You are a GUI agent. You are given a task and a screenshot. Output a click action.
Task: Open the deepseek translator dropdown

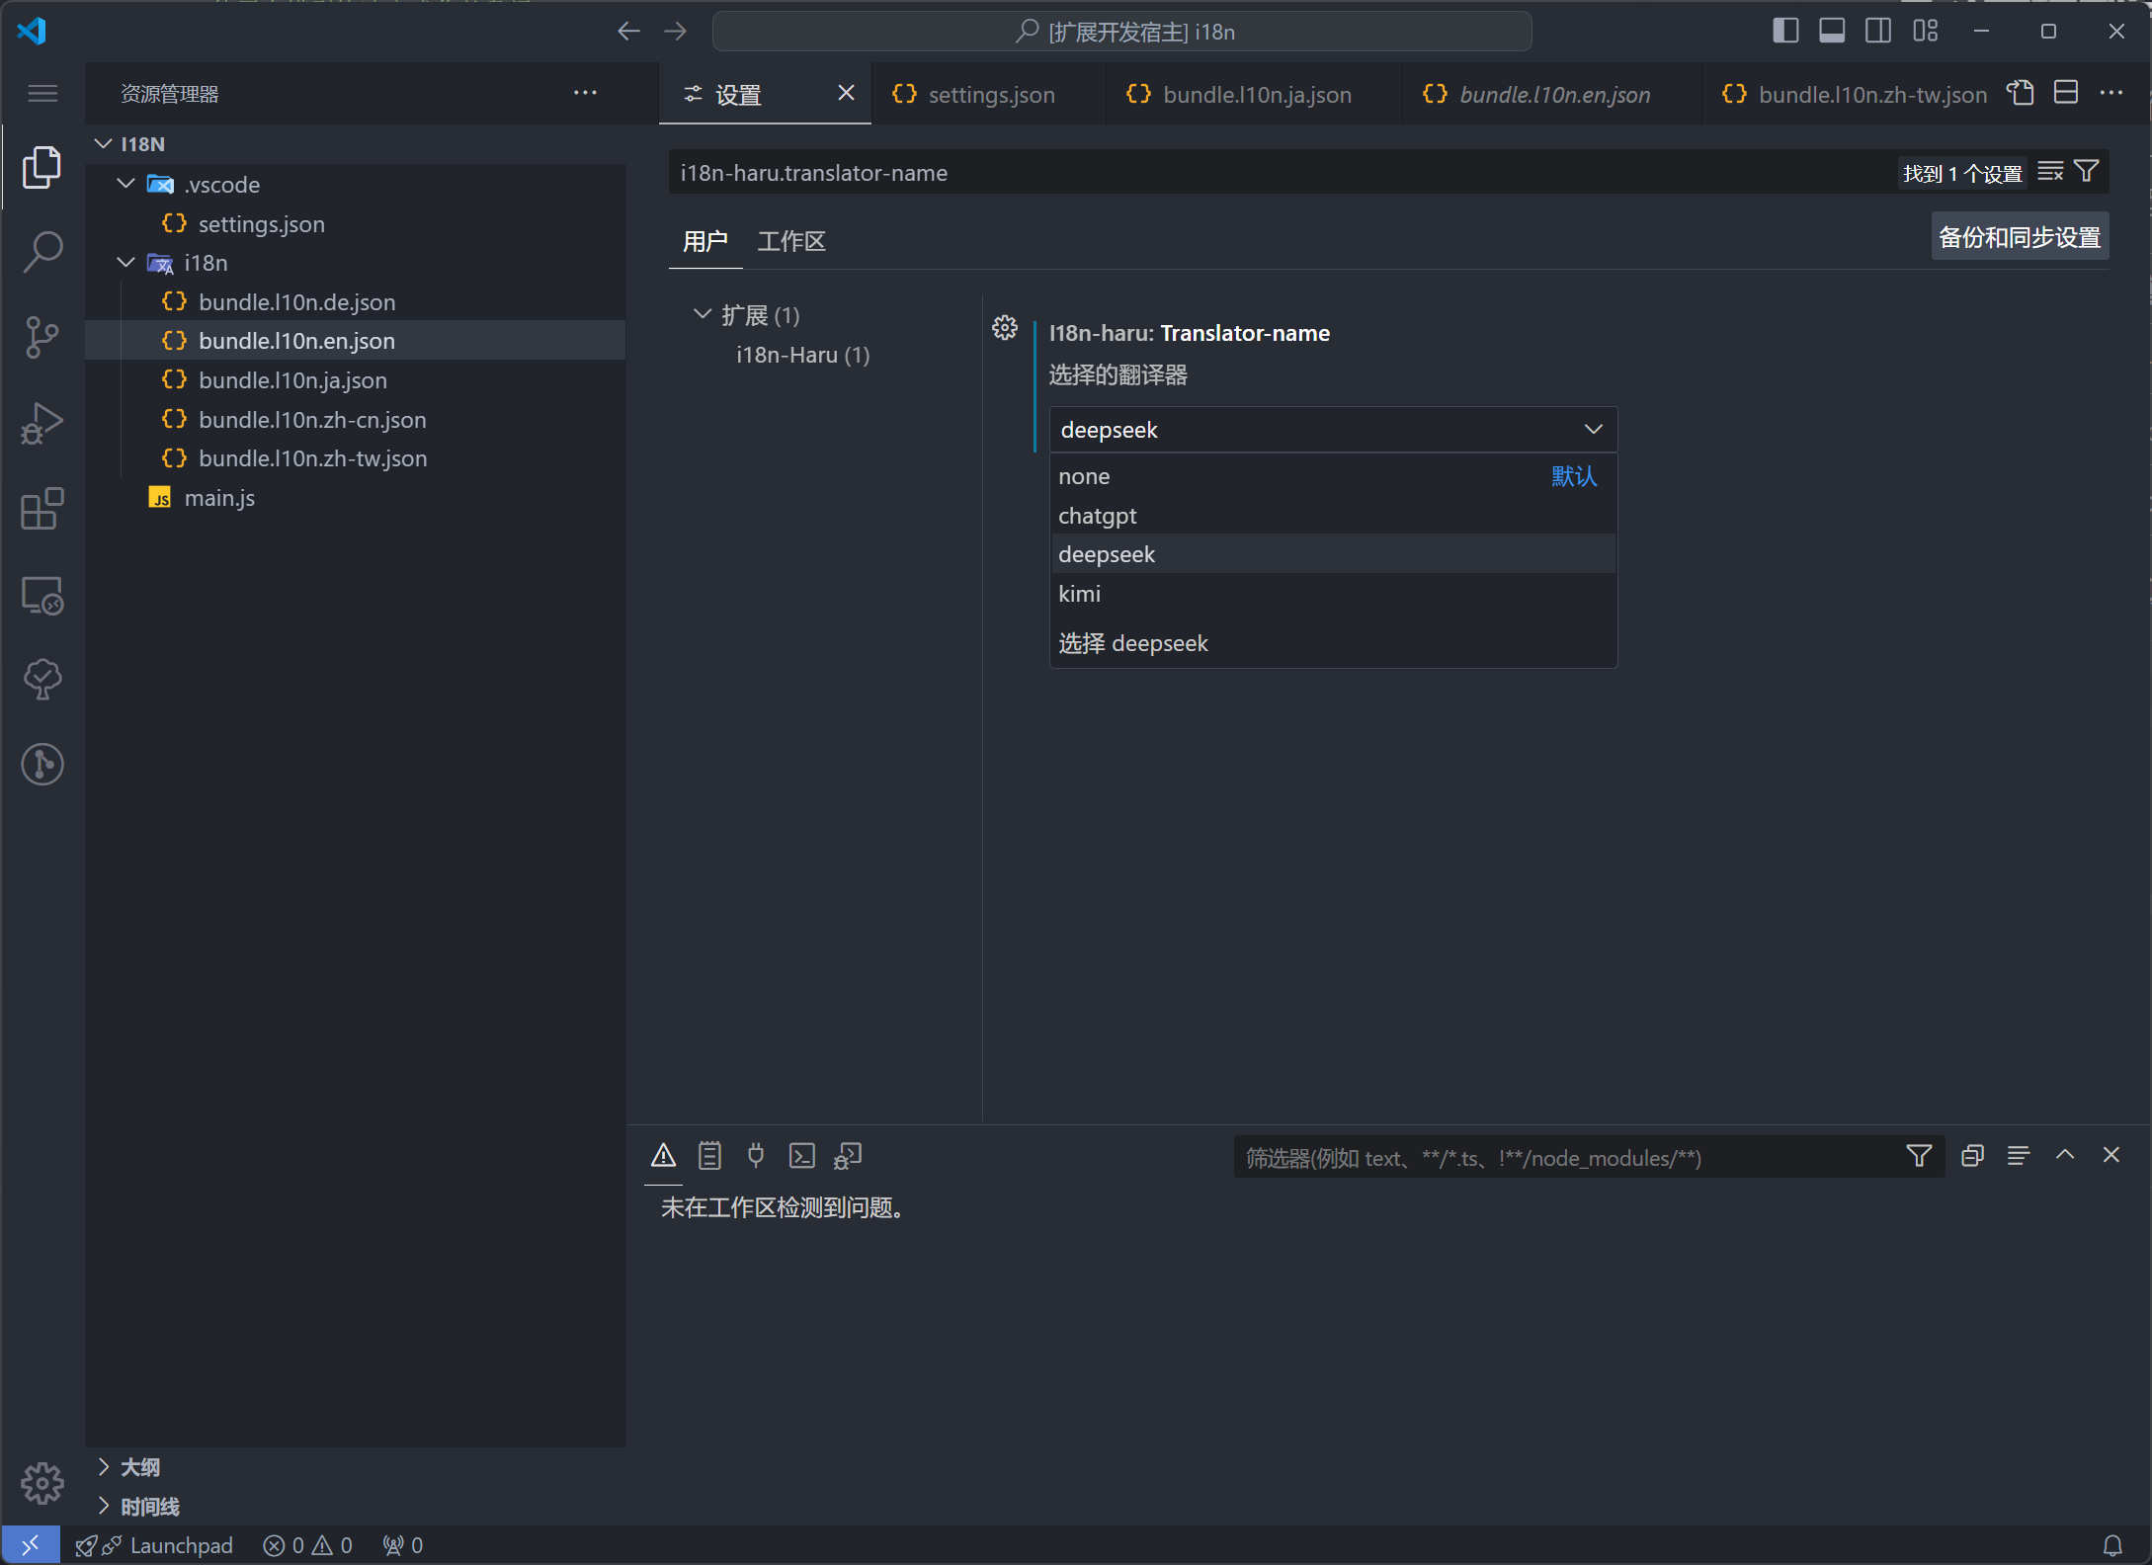1332,430
